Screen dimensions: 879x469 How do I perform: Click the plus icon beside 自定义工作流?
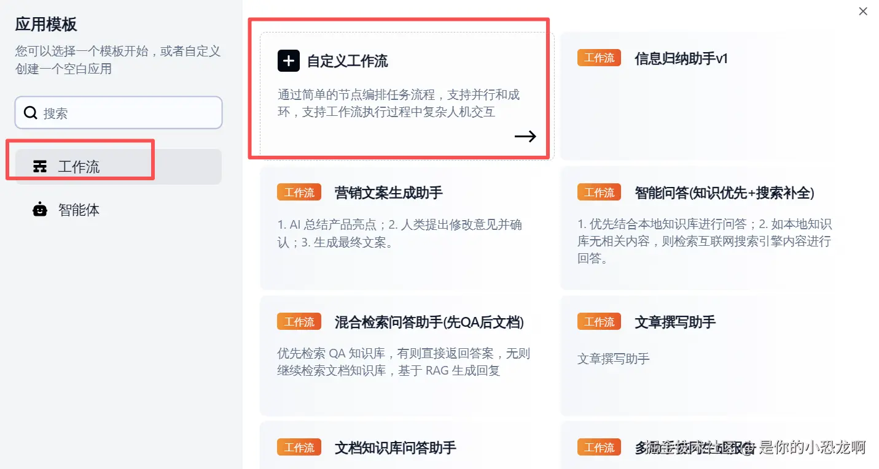click(x=288, y=61)
